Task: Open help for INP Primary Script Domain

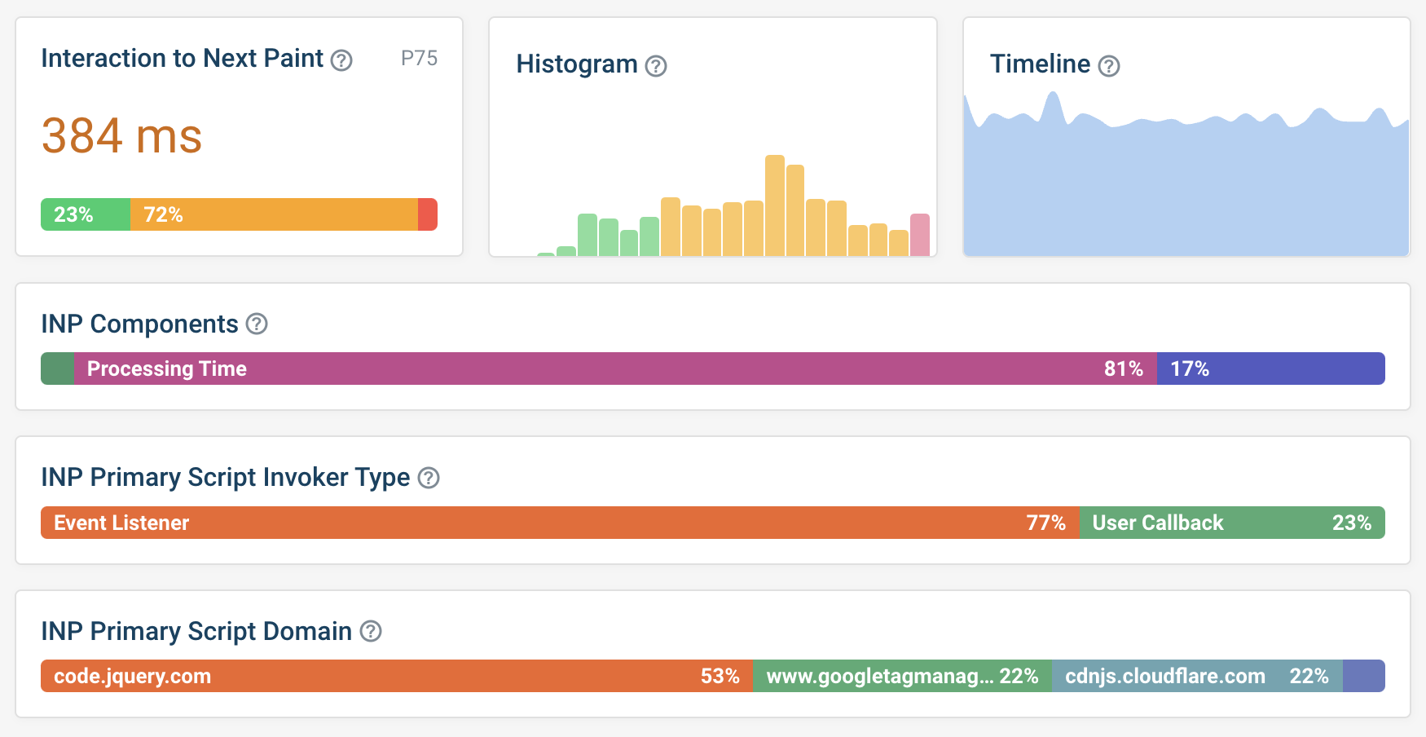Action: 371,631
